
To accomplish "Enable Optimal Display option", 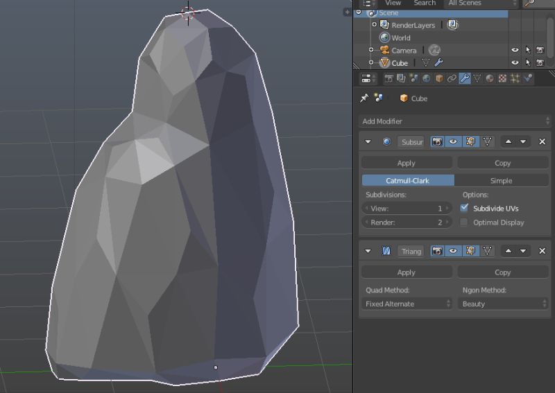I will (463, 222).
